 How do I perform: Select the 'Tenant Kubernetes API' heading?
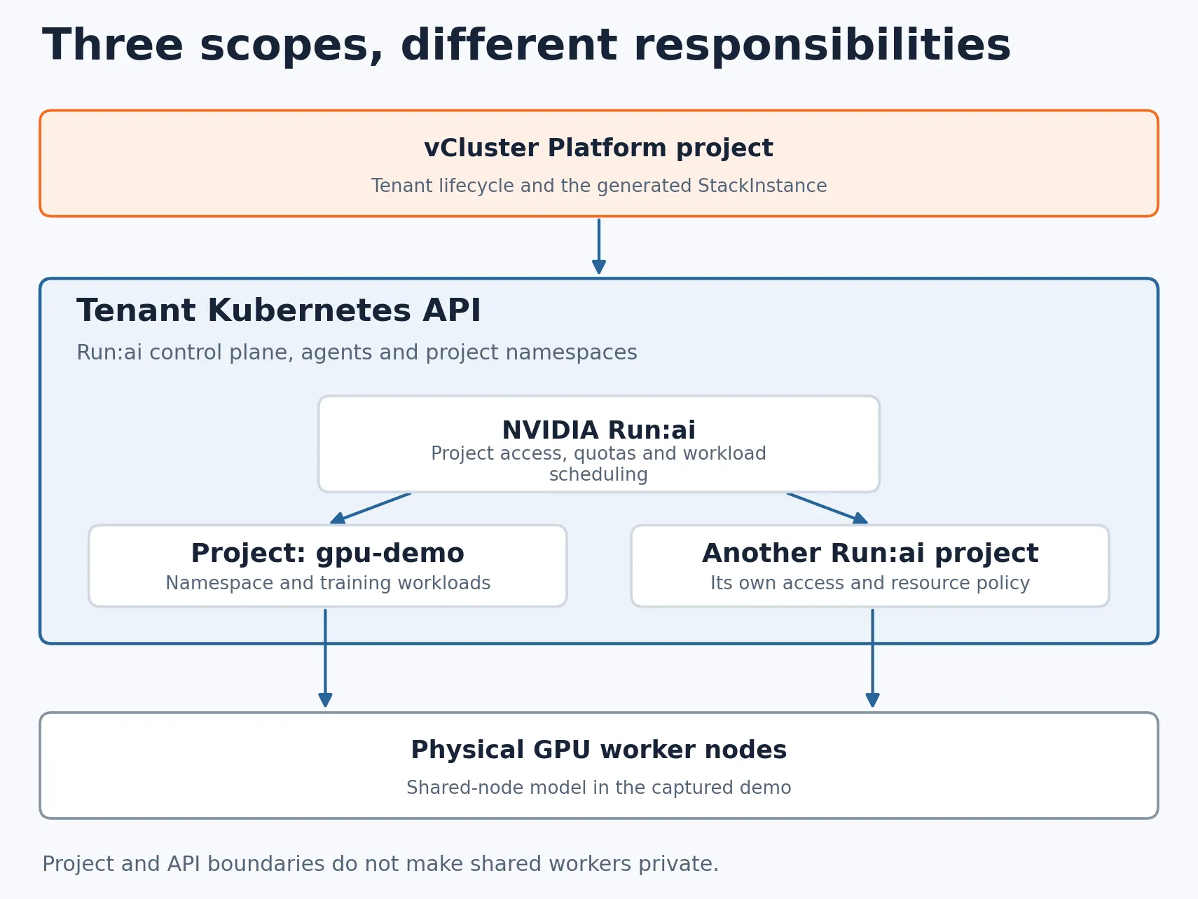tap(279, 310)
